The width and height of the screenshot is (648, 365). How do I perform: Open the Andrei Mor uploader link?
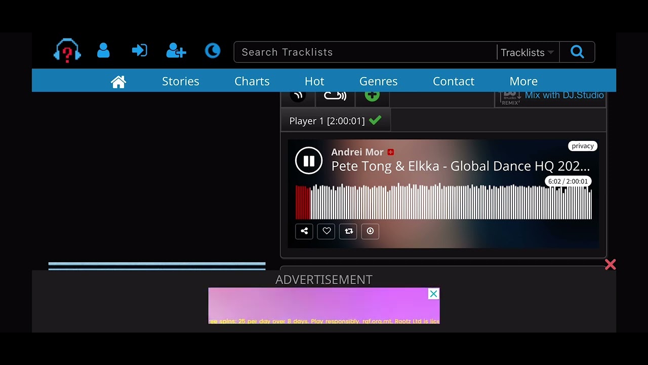tap(357, 152)
